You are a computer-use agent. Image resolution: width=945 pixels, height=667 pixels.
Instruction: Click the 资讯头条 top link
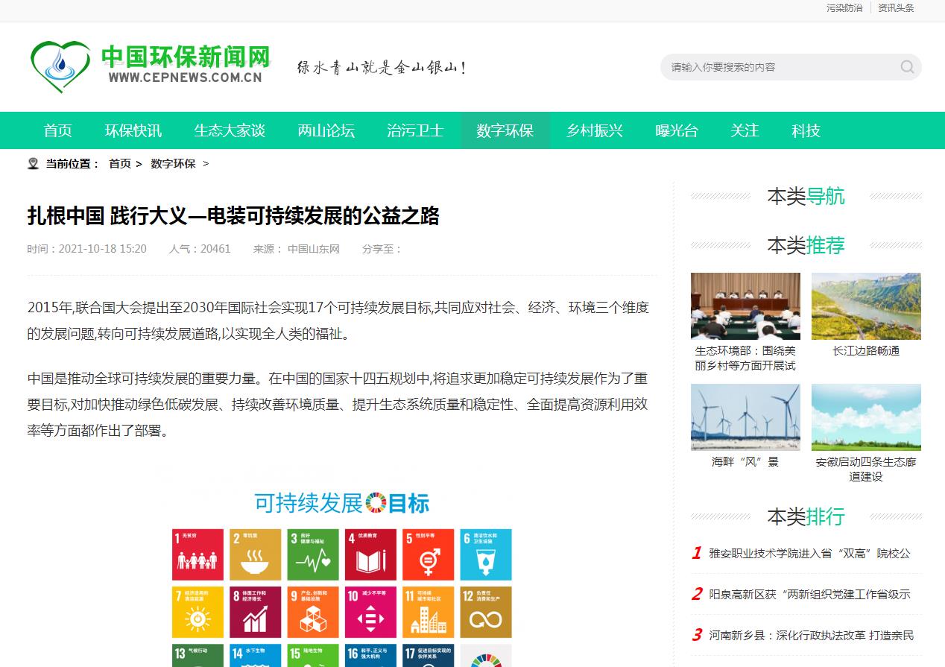click(896, 8)
